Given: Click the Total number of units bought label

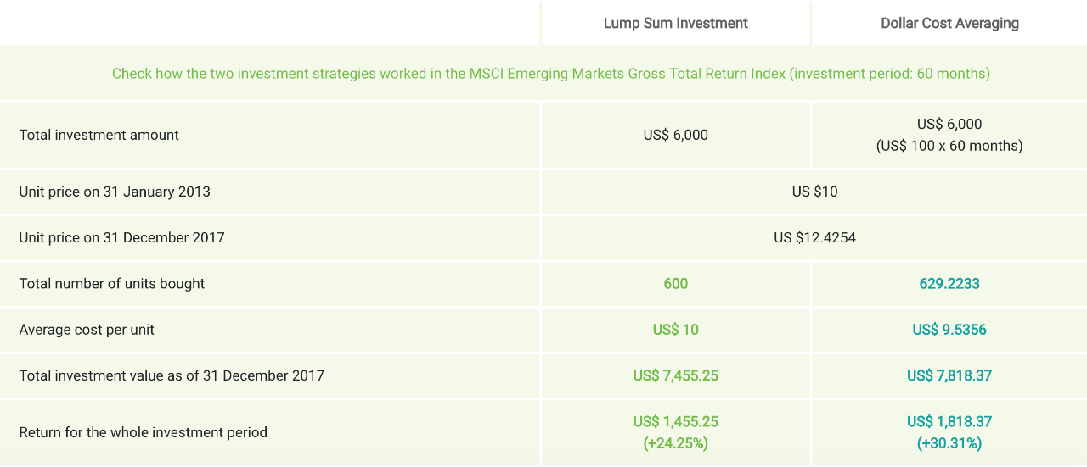Looking at the screenshot, I should coord(112,283).
